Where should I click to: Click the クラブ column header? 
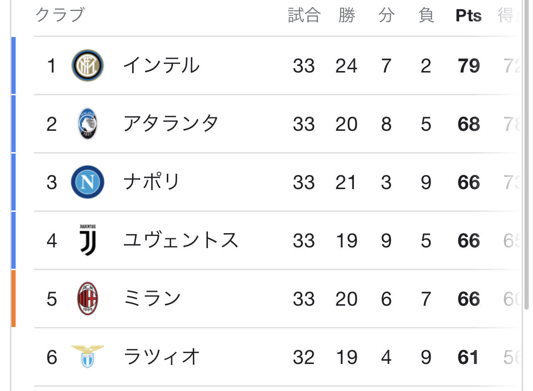point(60,15)
